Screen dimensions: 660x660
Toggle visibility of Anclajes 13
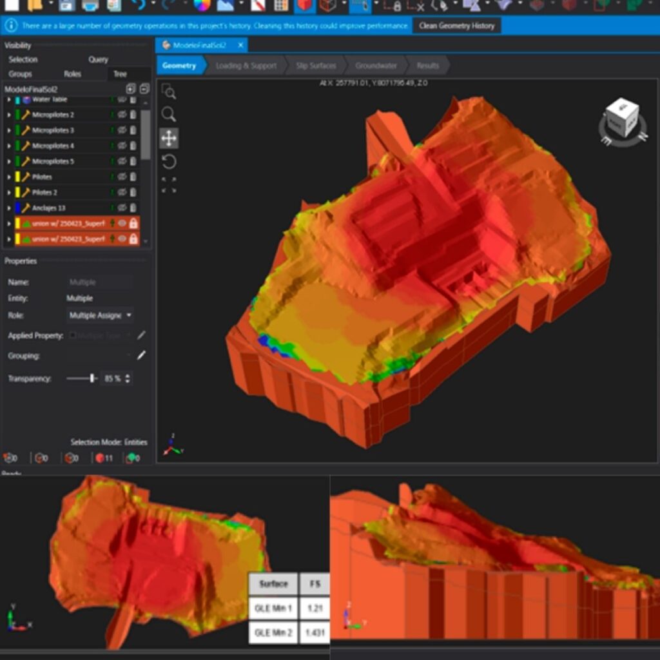(122, 208)
